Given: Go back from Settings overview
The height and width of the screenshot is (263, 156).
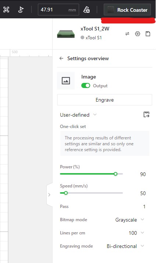Looking at the screenshot, I should [x=61, y=58].
